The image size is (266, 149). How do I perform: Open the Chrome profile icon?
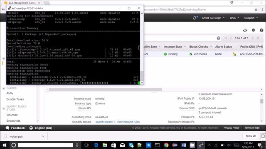click(x=232, y=2)
